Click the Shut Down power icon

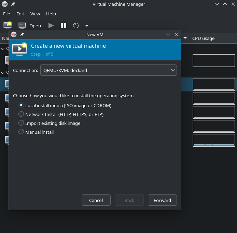pyautogui.click(x=76, y=26)
